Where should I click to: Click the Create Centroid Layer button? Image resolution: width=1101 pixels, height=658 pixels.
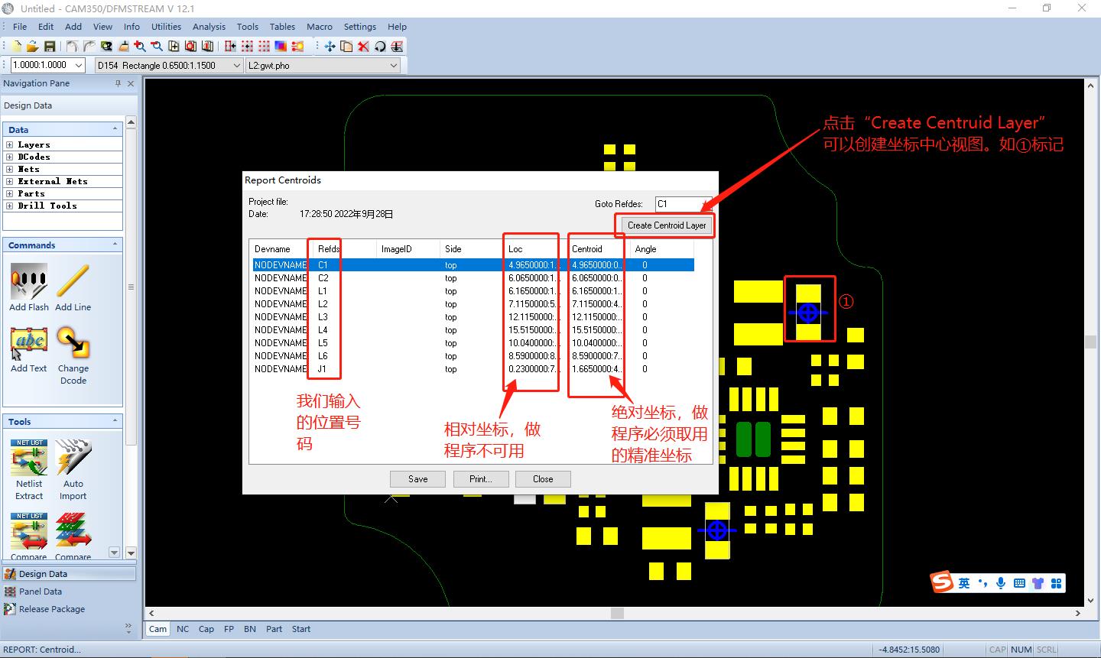[x=666, y=225]
